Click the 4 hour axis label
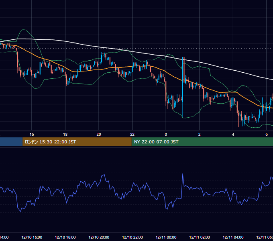The height and width of the screenshot is (241, 273). click(233, 135)
